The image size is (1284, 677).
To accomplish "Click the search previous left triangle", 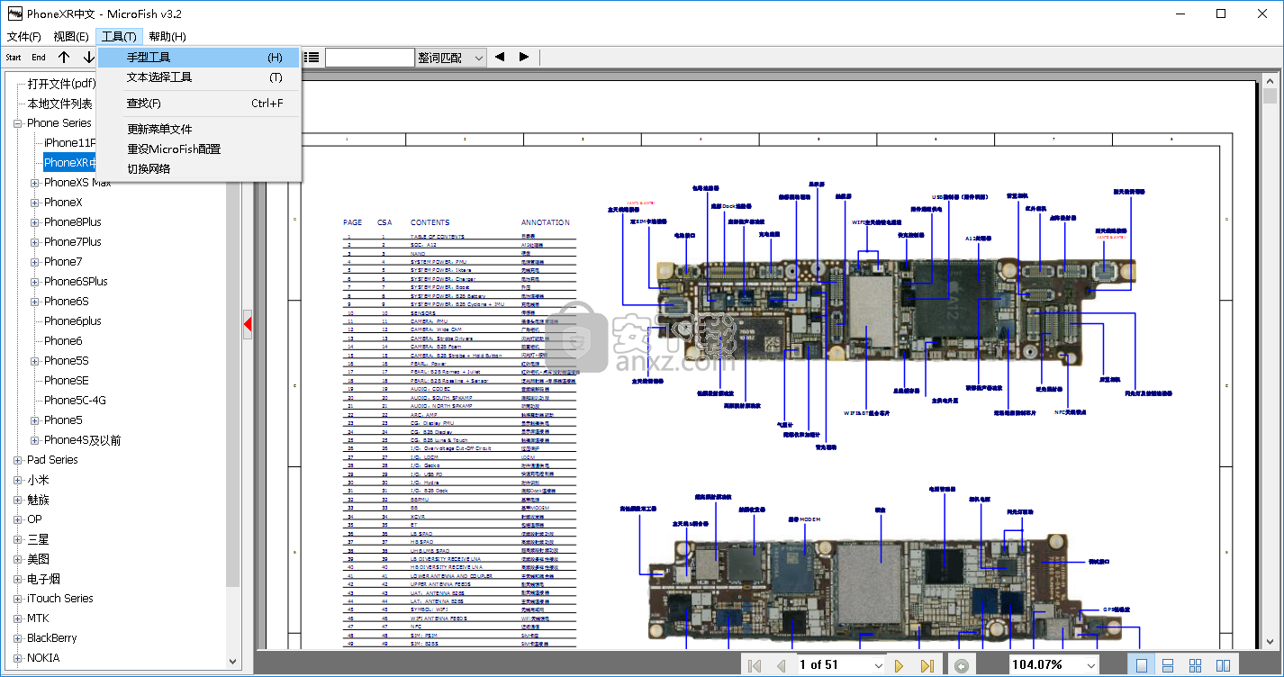I will 500,58.
